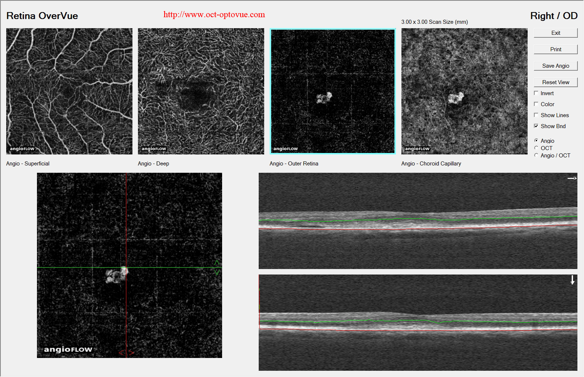Click the 'Angio - Deep' label
The height and width of the screenshot is (377, 584).
click(x=153, y=164)
